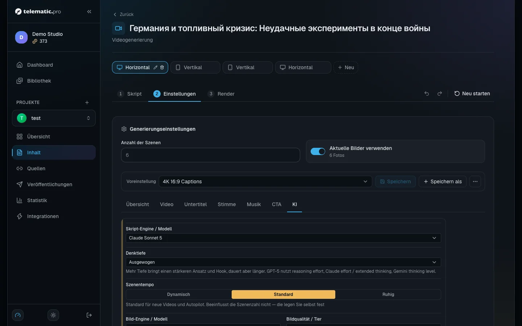Toggle Aktuelle Bilder verwenden switch
This screenshot has width=522, height=326.
coord(318,151)
